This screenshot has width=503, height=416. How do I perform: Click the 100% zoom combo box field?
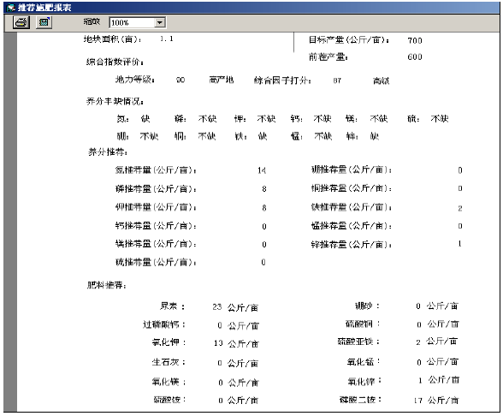pos(137,22)
